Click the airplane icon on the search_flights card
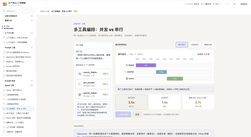This screenshot has width=251, height=137. (79, 74)
